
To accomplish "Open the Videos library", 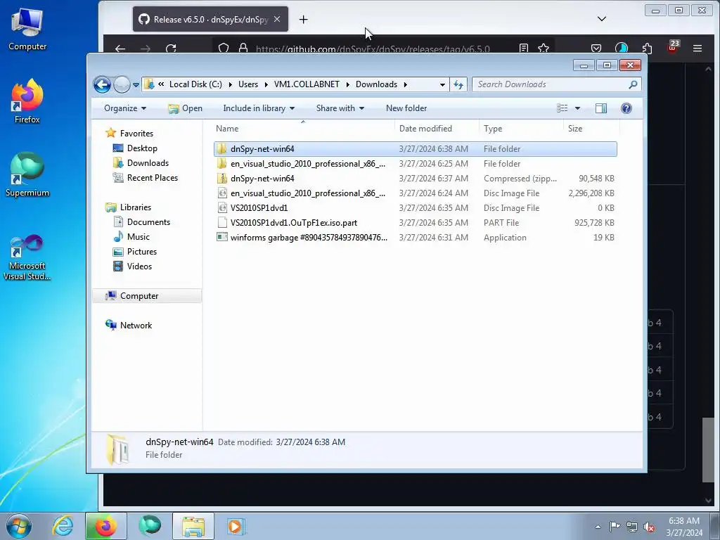I will tap(139, 266).
